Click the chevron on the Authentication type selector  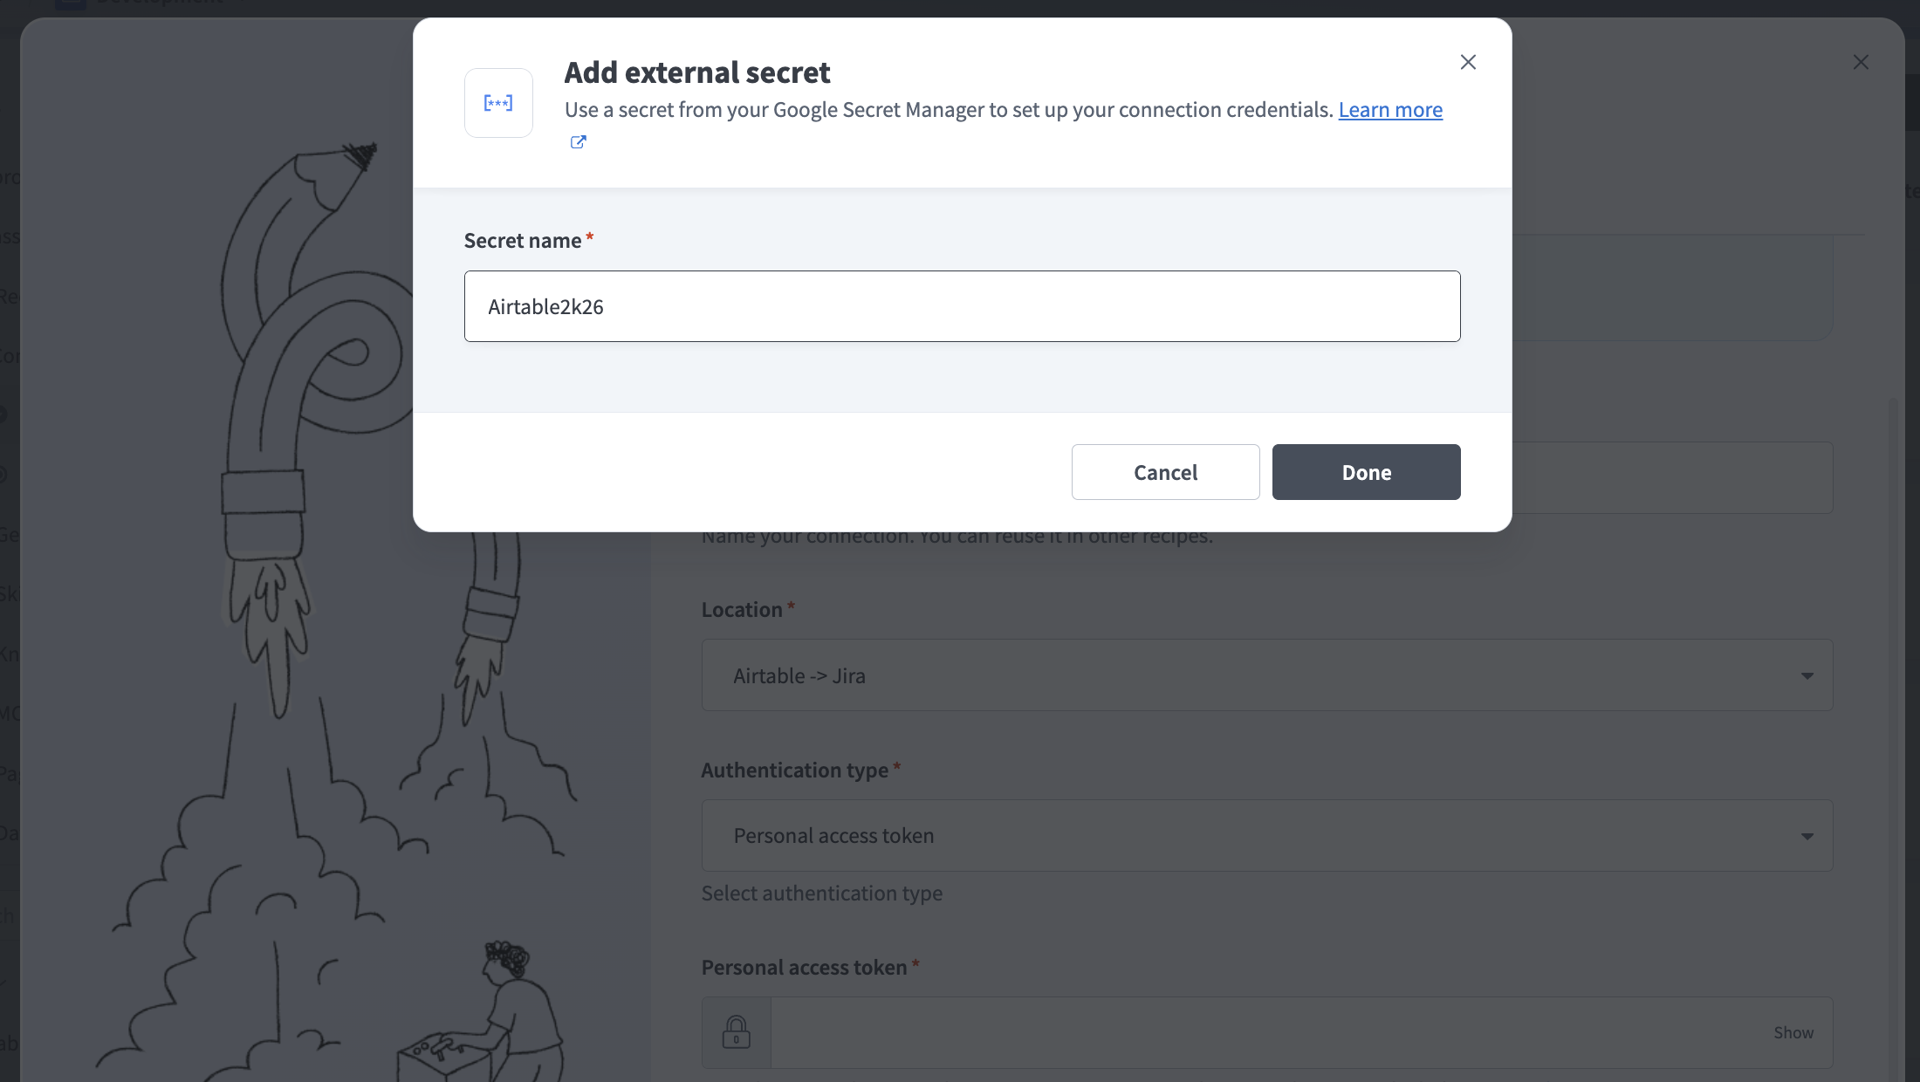[x=1807, y=835]
